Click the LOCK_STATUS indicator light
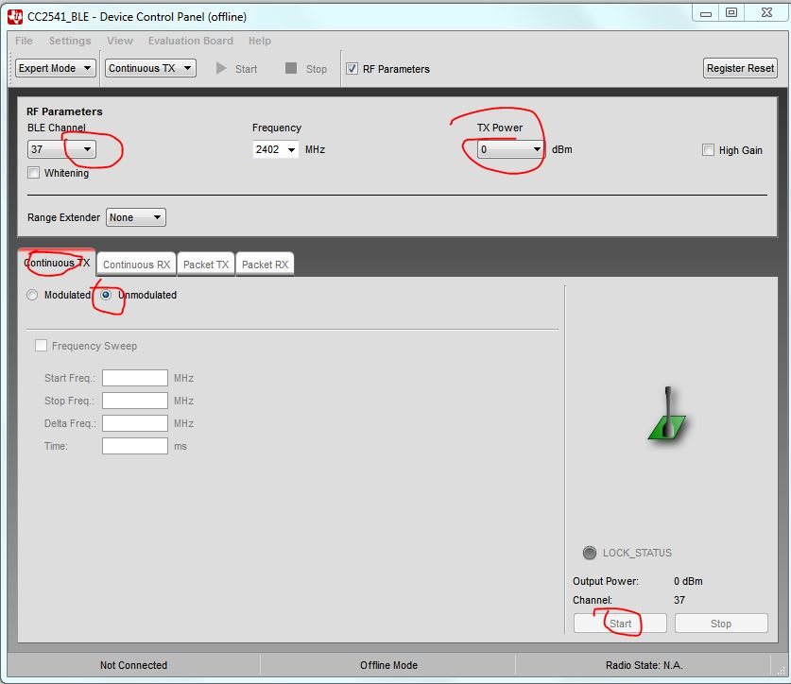The width and height of the screenshot is (791, 684). point(589,553)
